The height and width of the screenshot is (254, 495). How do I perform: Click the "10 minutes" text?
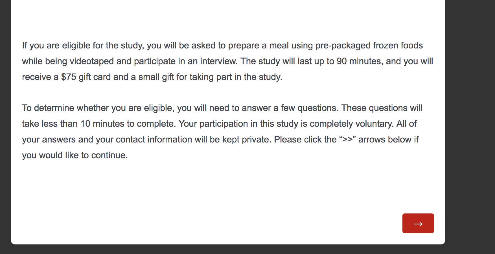[x=102, y=124]
